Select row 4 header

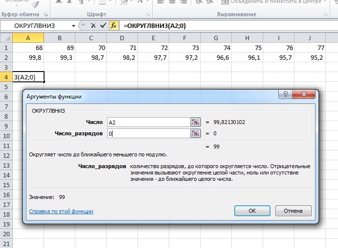coord(6,77)
